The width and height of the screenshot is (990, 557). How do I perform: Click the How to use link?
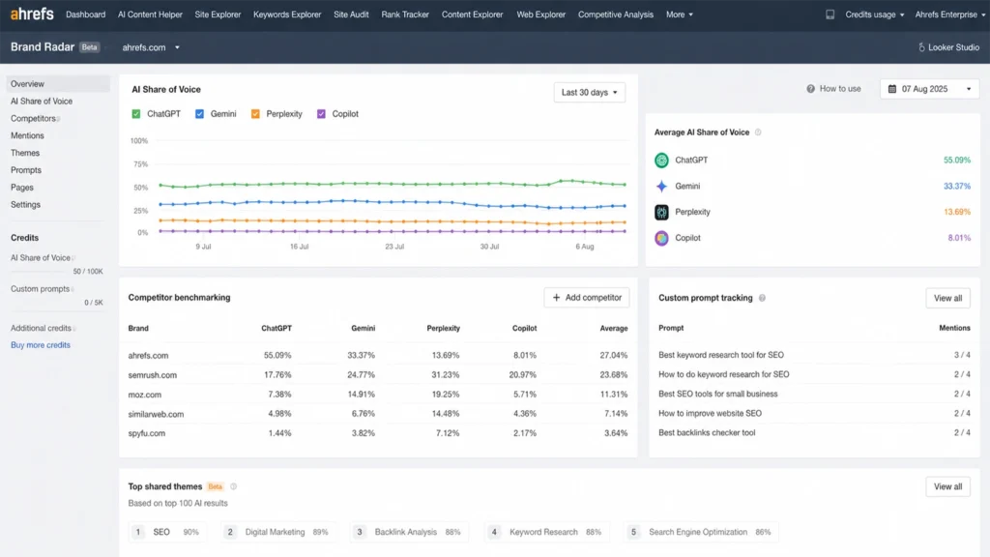(834, 89)
